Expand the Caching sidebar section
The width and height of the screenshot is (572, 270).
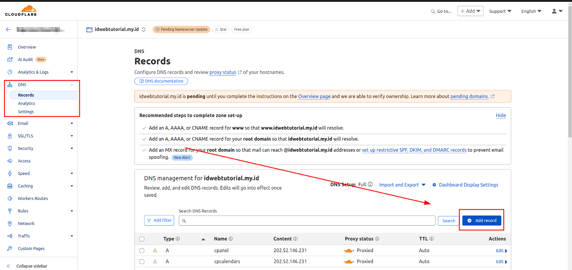point(72,186)
